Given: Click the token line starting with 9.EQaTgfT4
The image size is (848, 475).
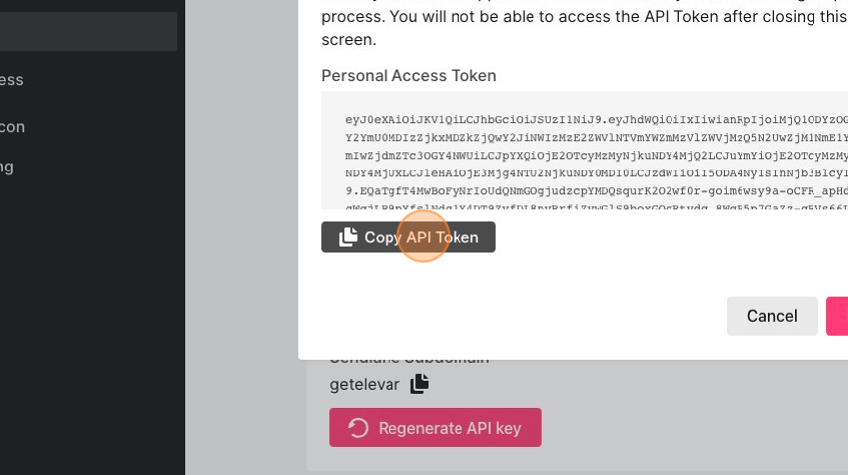Looking at the screenshot, I should [597, 191].
